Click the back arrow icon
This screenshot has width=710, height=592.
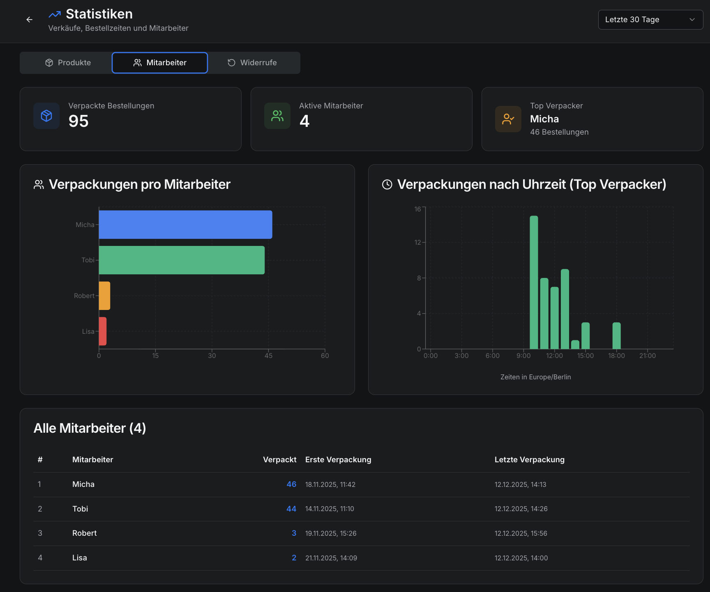(29, 20)
